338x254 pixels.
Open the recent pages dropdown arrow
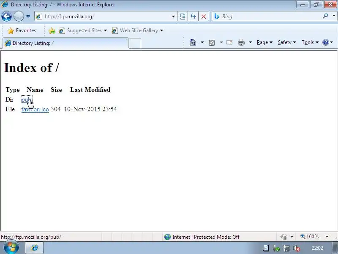[28, 17]
